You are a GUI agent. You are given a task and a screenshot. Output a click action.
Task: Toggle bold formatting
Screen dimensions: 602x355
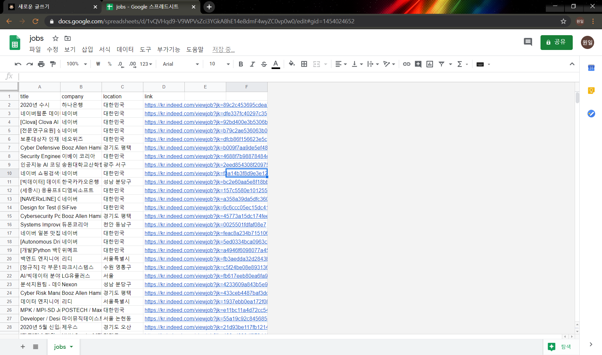241,64
